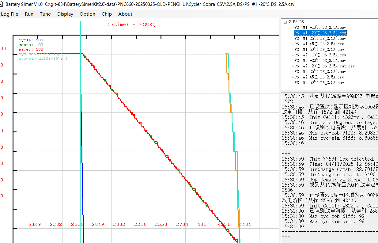Select PS #2 -20℃ DS_2.5A_cut.csv file
Image resolution: width=378 pixels, height=243 pixels.
click(325, 66)
